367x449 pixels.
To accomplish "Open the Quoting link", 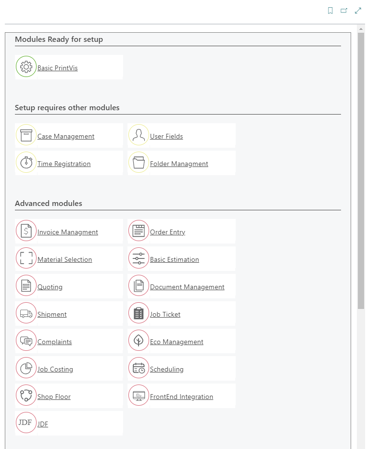I will click(50, 287).
